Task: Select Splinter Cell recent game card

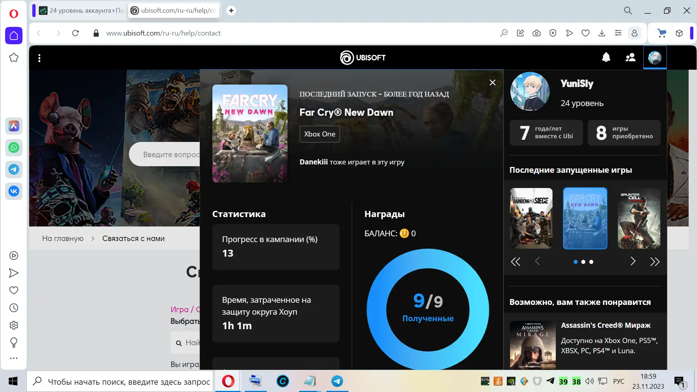Action: pyautogui.click(x=639, y=218)
